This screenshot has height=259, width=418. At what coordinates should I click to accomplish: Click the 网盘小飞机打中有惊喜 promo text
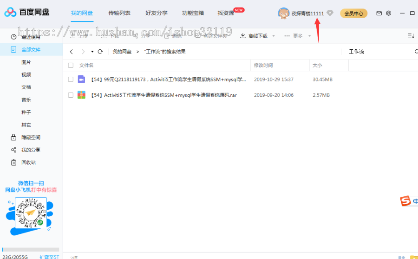(31, 190)
